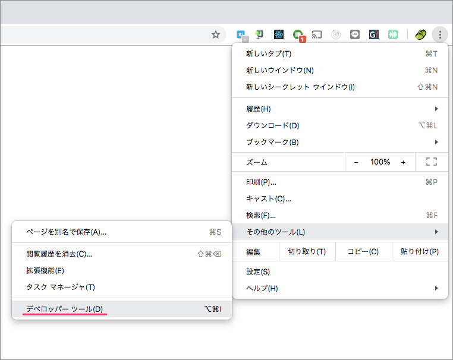Click the monitor-with-flag extension icon
The width and height of the screenshot is (453, 360).
pyautogui.click(x=259, y=34)
